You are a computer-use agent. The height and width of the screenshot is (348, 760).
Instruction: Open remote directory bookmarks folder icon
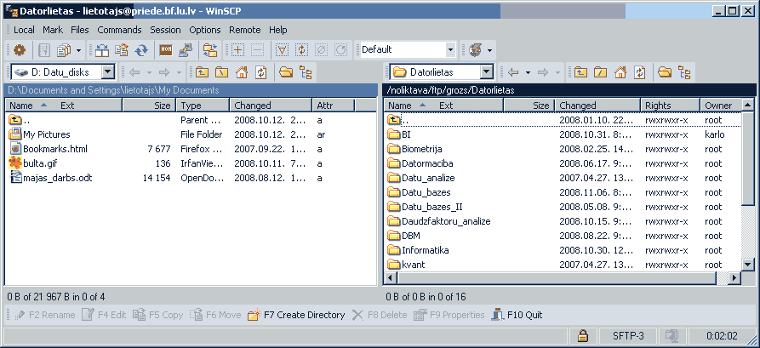click(x=665, y=72)
